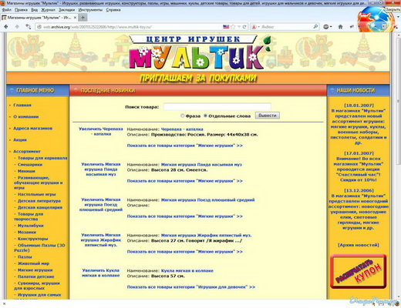The image size is (401, 308).
Task: Click the search magnifier icon
Action: 315,27
